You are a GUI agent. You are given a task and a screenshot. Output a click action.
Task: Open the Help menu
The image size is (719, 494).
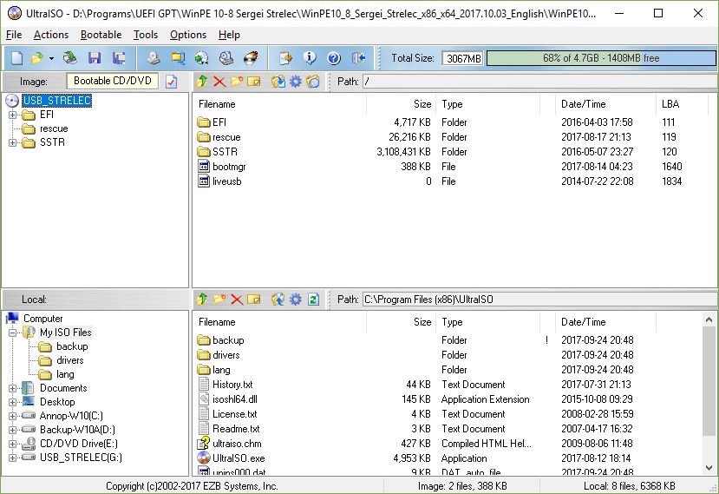pos(229,35)
